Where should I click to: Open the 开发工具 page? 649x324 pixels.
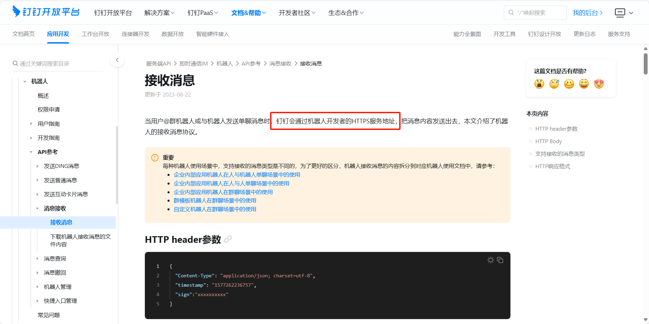tap(505, 34)
